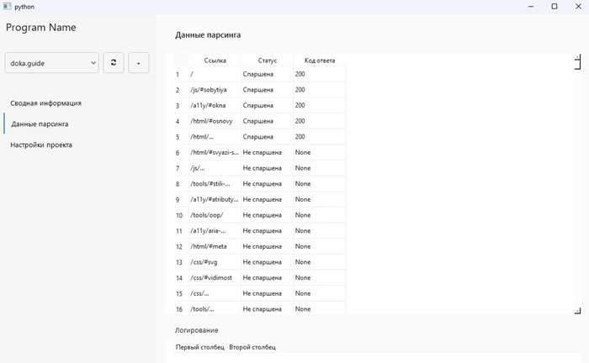
Task: Sort by the Ссылка column header
Action: point(215,60)
